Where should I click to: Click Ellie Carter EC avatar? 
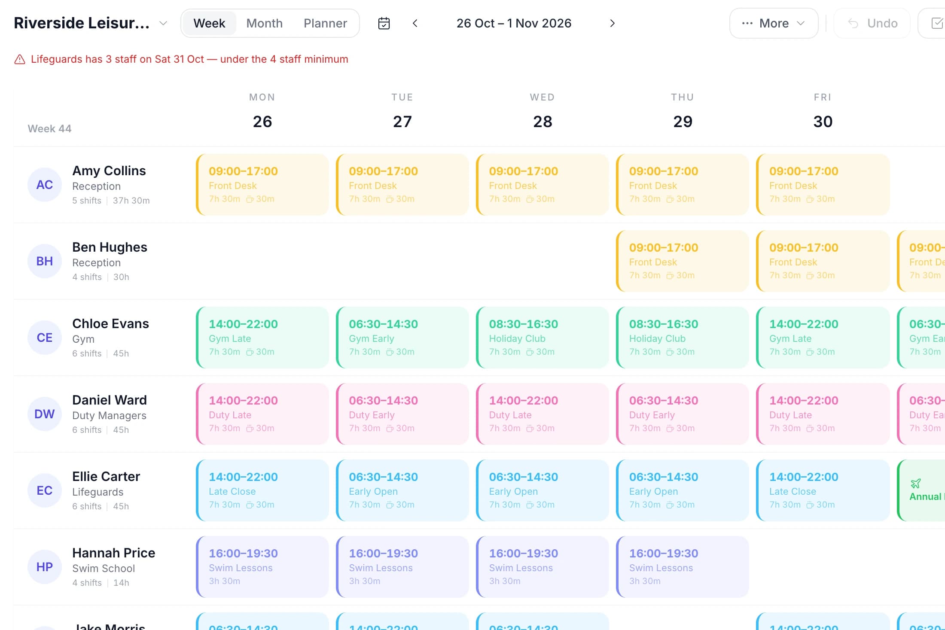(x=45, y=490)
